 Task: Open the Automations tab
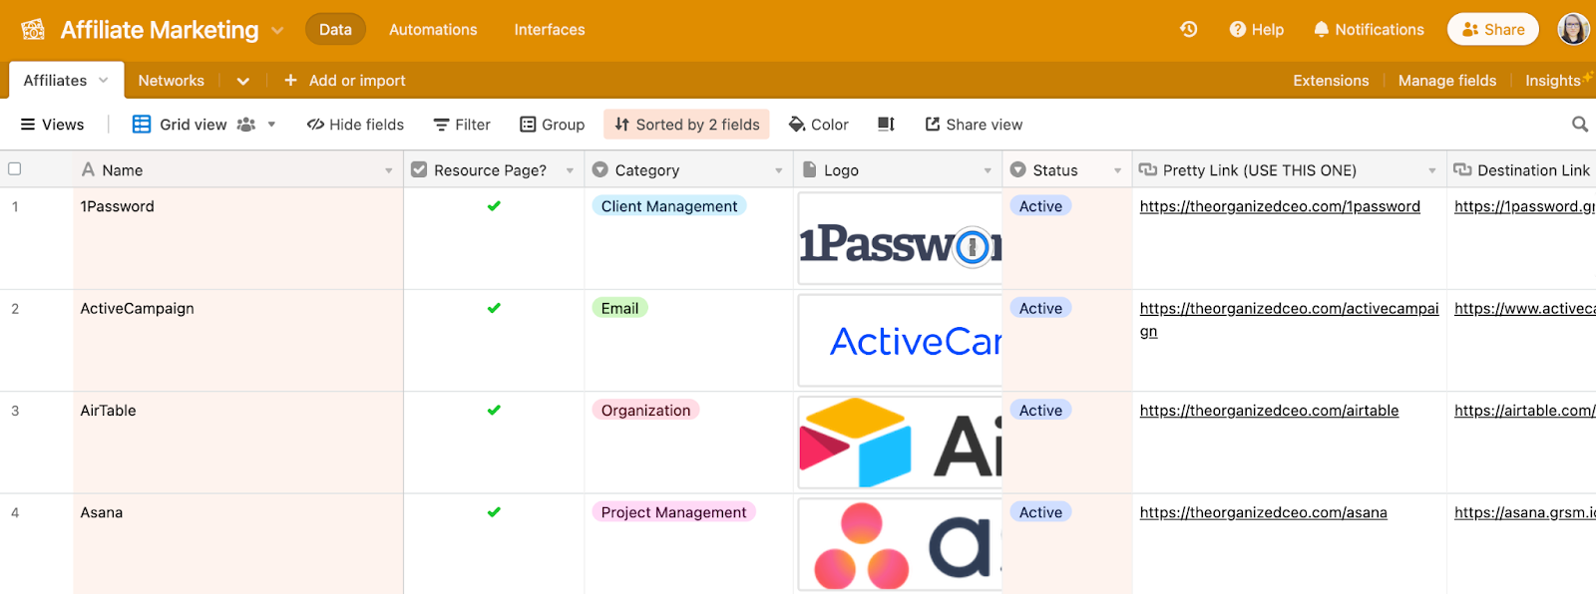(x=433, y=30)
